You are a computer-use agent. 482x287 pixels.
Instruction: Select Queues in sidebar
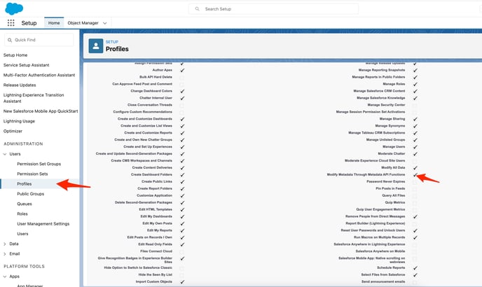(25, 204)
